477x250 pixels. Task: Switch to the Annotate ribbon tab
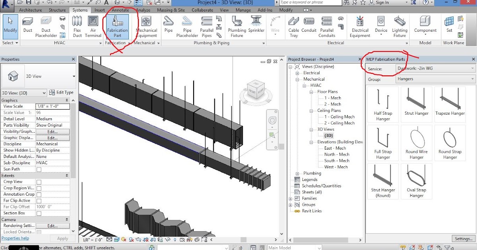(x=120, y=10)
